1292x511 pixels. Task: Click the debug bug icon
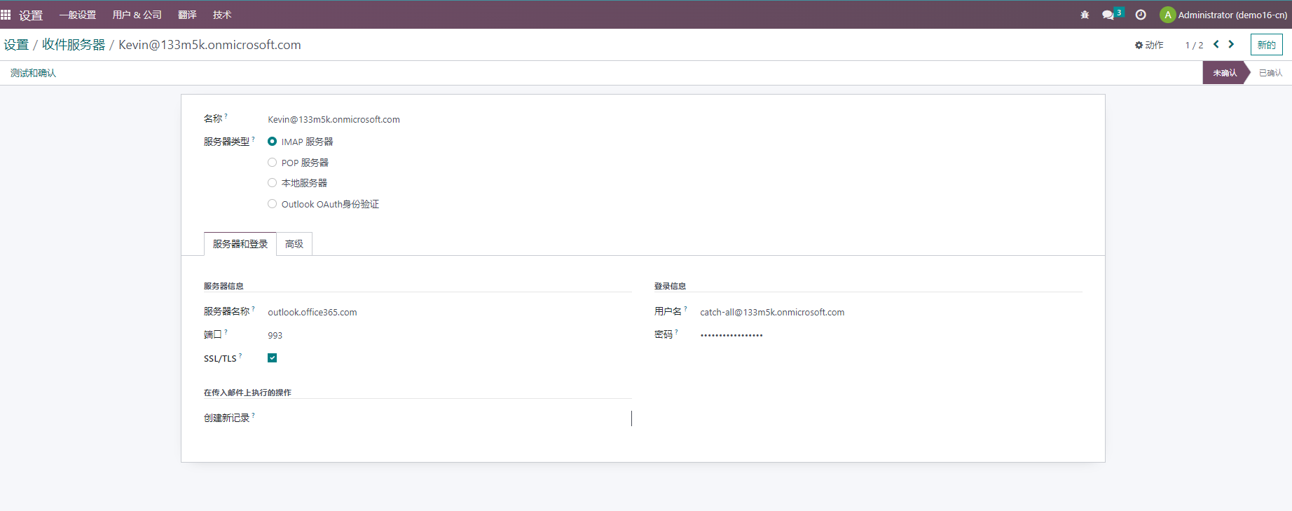pyautogui.click(x=1085, y=15)
